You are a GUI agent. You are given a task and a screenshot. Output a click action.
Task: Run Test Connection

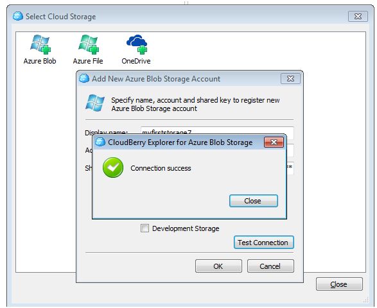(264, 243)
